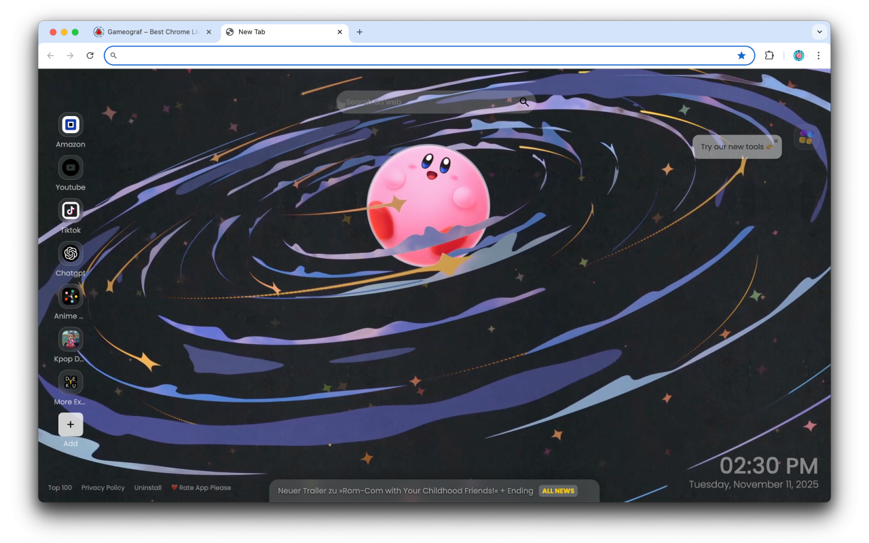Open the Anime shortcut icon
This screenshot has width=869, height=543.
[71, 296]
